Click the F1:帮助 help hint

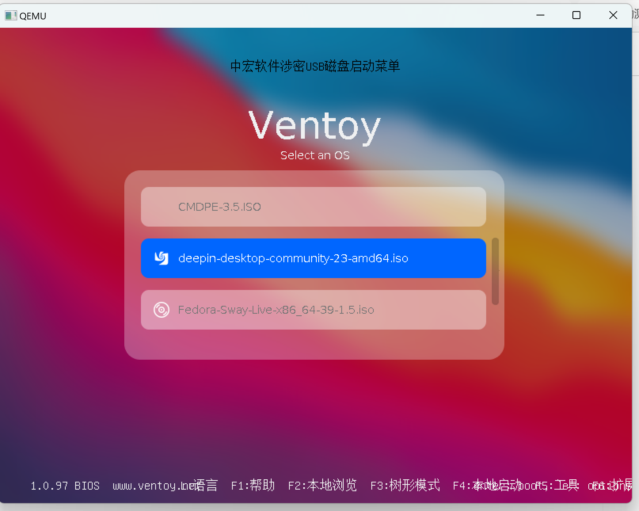click(253, 485)
